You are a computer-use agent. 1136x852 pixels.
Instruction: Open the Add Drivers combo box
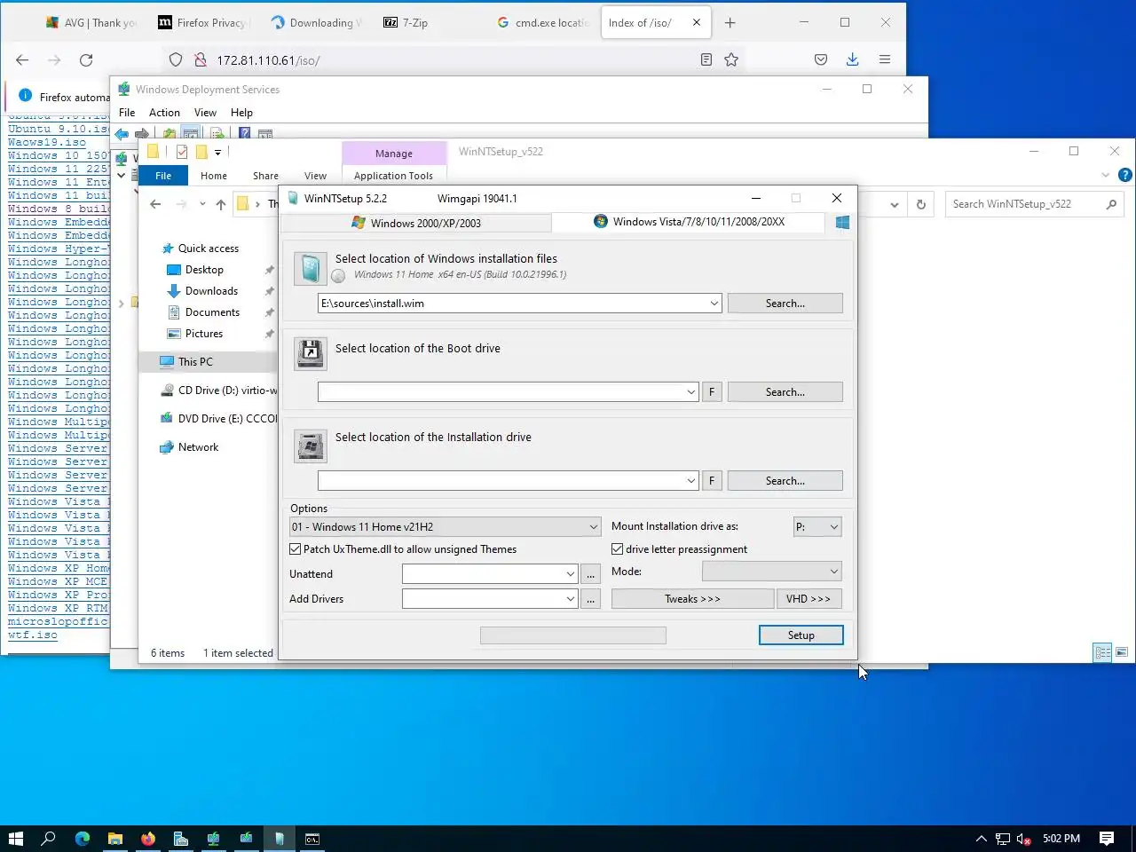point(490,599)
